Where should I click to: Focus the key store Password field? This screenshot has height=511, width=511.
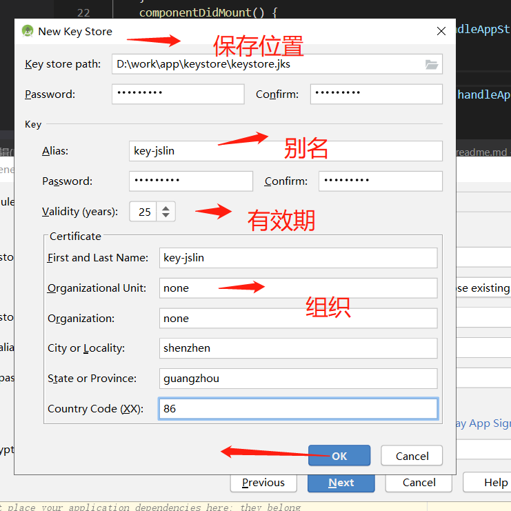178,94
